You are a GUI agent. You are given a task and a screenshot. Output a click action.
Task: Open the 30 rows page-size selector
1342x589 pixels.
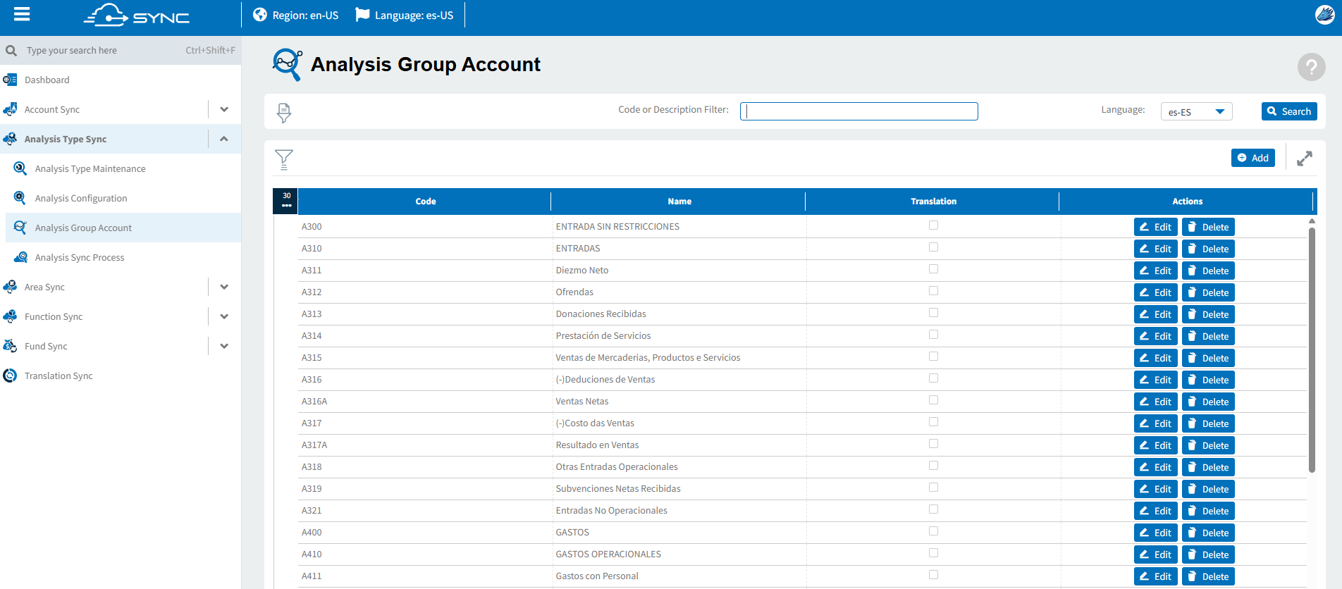pos(285,201)
